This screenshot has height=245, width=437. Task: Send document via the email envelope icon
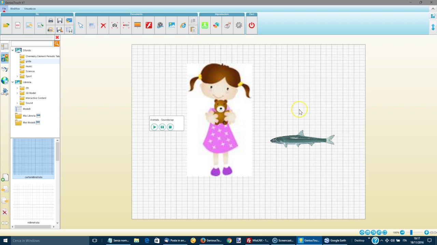(69, 21)
